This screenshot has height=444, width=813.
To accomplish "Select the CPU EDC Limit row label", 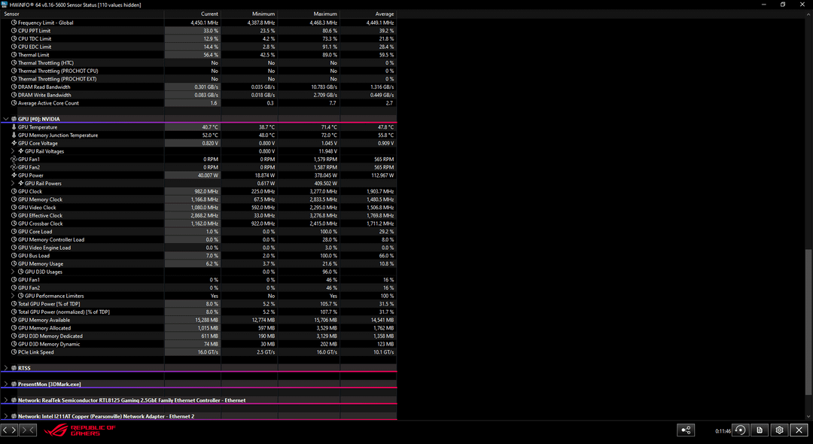I will [35, 47].
